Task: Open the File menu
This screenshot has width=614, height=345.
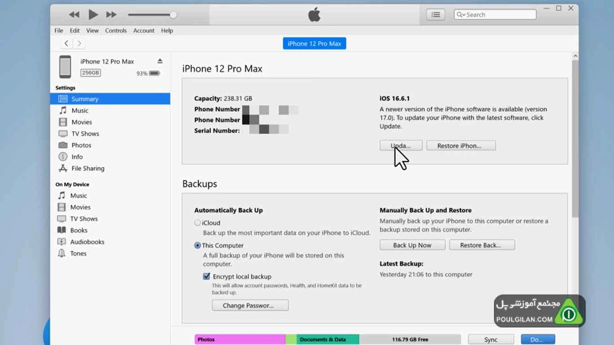Action: tap(59, 31)
